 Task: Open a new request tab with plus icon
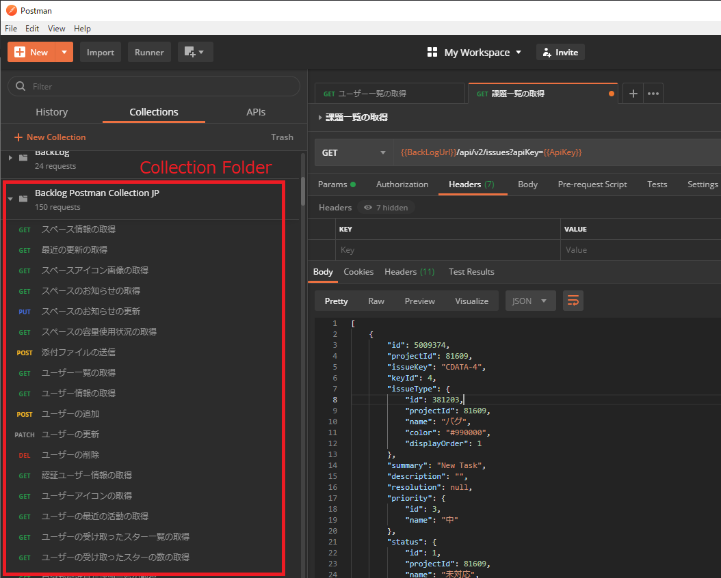point(633,94)
